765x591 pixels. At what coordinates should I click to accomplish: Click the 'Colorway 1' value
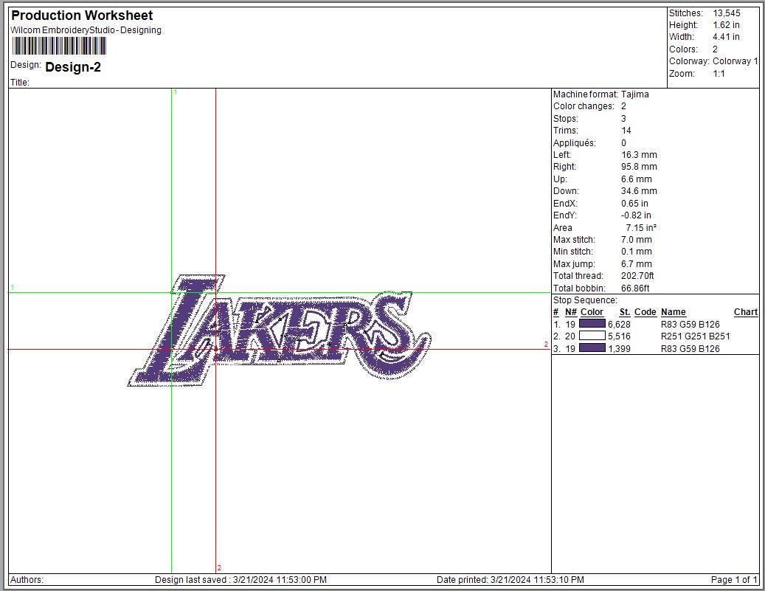tap(735, 61)
